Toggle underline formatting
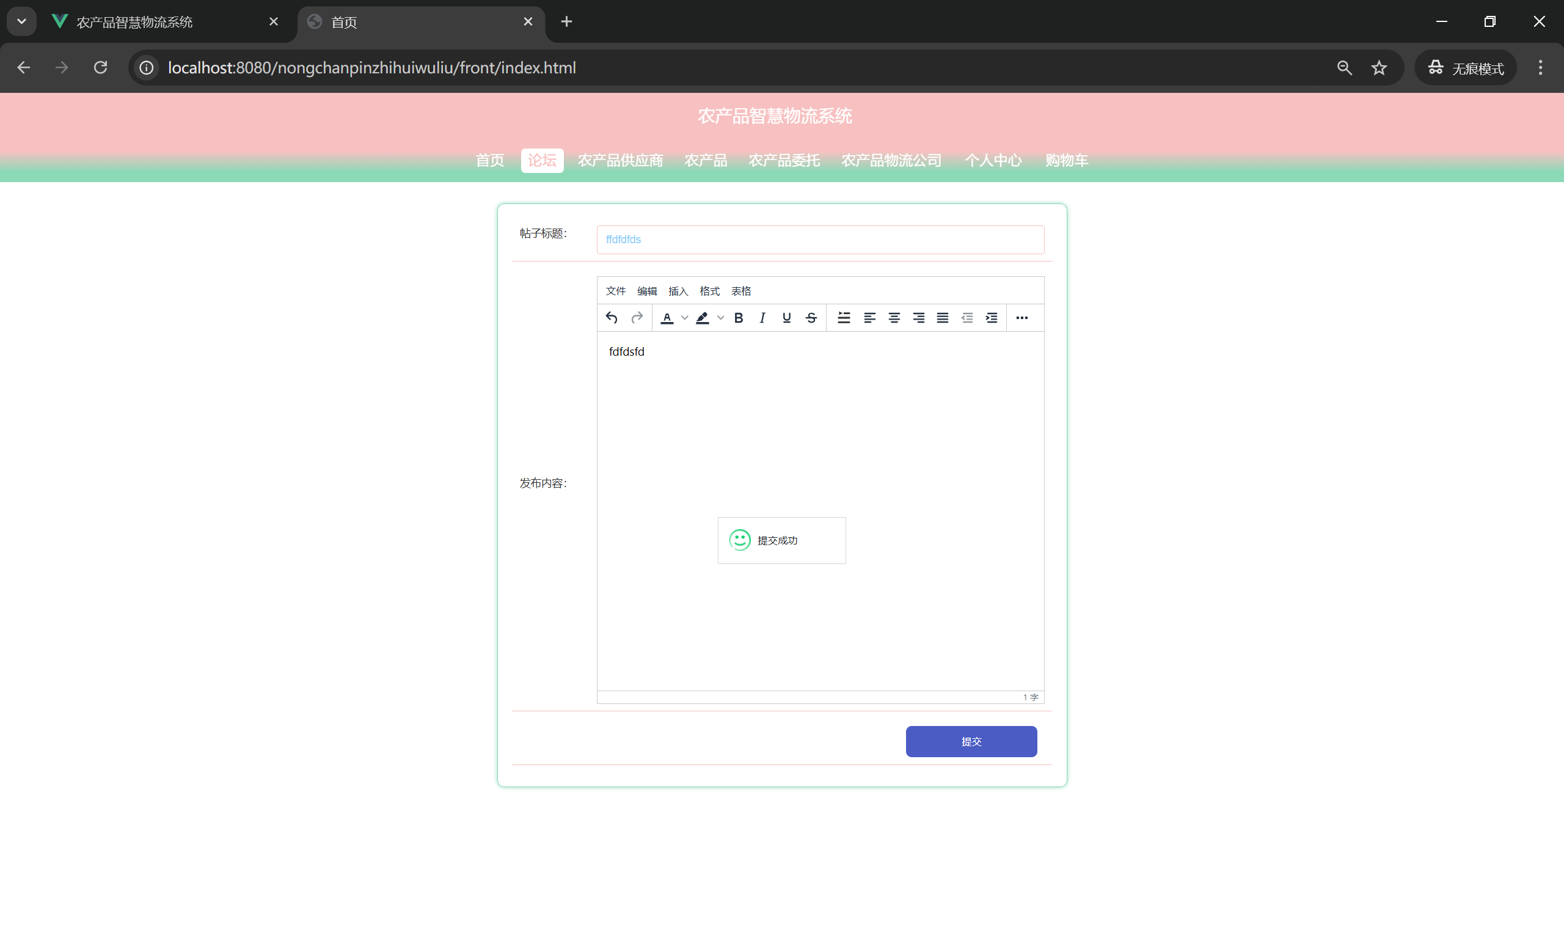This screenshot has height=935, width=1564. (786, 318)
